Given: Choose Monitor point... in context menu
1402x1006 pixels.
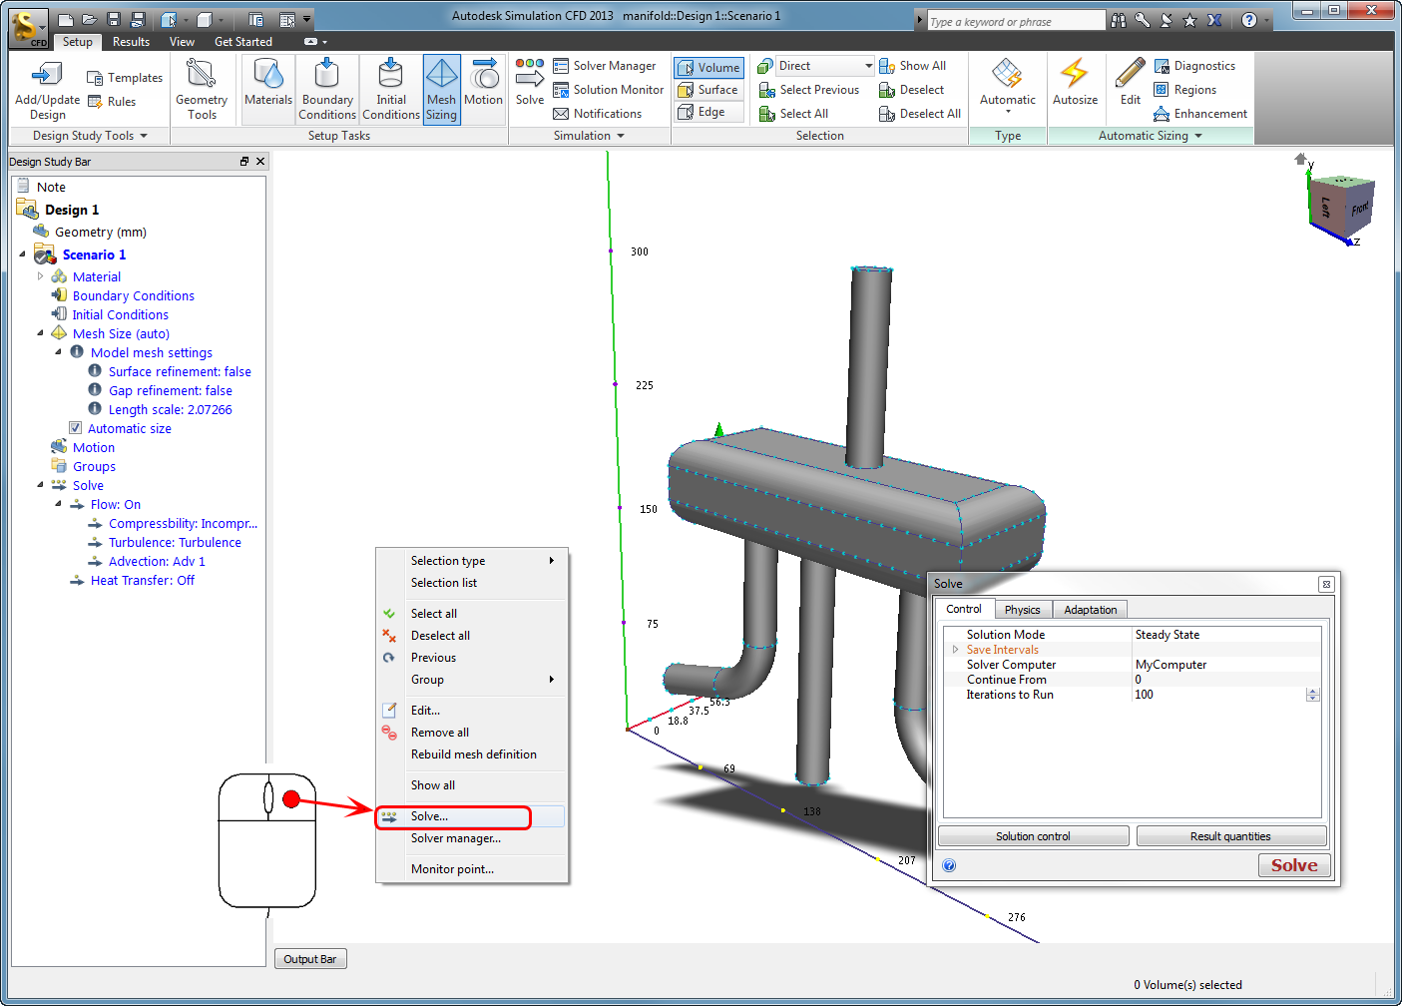Looking at the screenshot, I should click(x=470, y=869).
